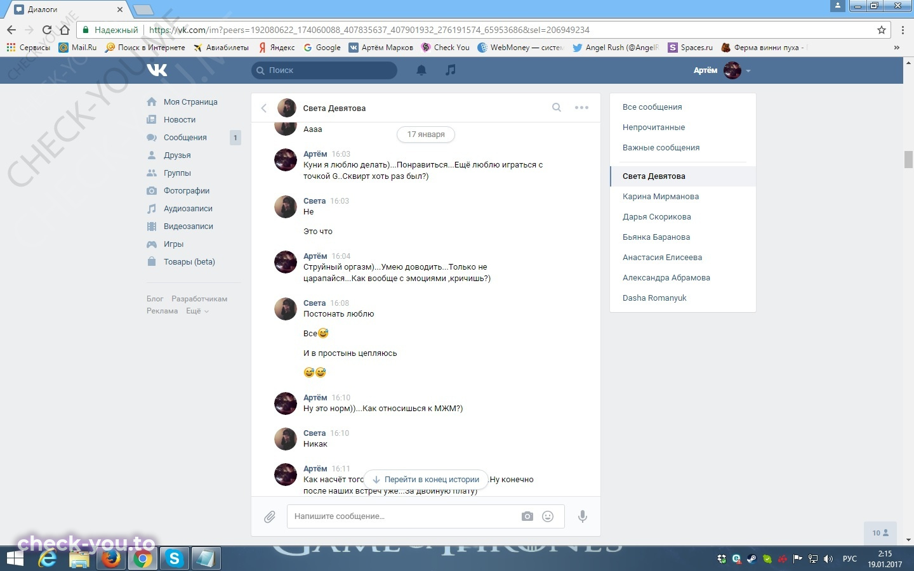Reload the page in Chrome

pyautogui.click(x=46, y=30)
